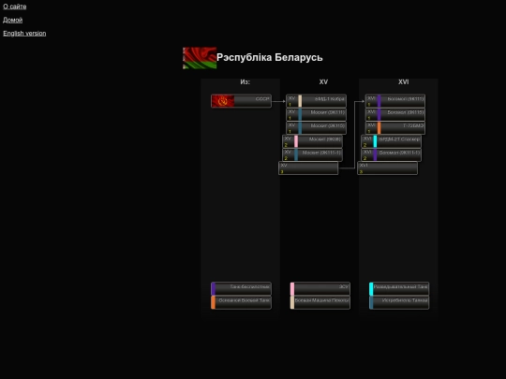Click the Soviet flag icon on the СССР card
The height and width of the screenshot is (379, 506).
point(223,101)
